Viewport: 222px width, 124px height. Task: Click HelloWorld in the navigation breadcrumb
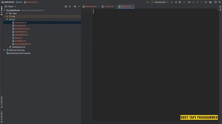pos(9,2)
